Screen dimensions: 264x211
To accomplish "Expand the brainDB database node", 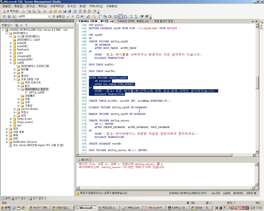I will (11, 43).
